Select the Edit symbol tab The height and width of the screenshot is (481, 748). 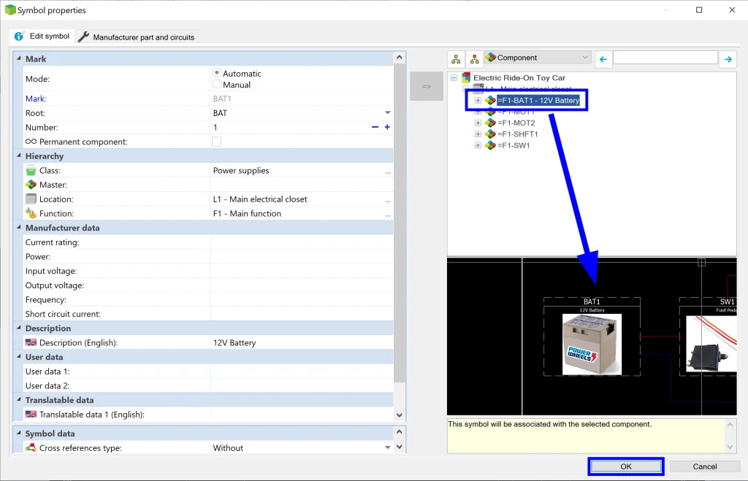point(42,36)
